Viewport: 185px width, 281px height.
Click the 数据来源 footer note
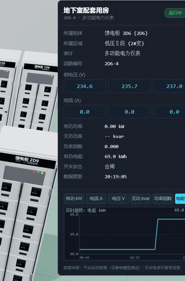pos(122,268)
